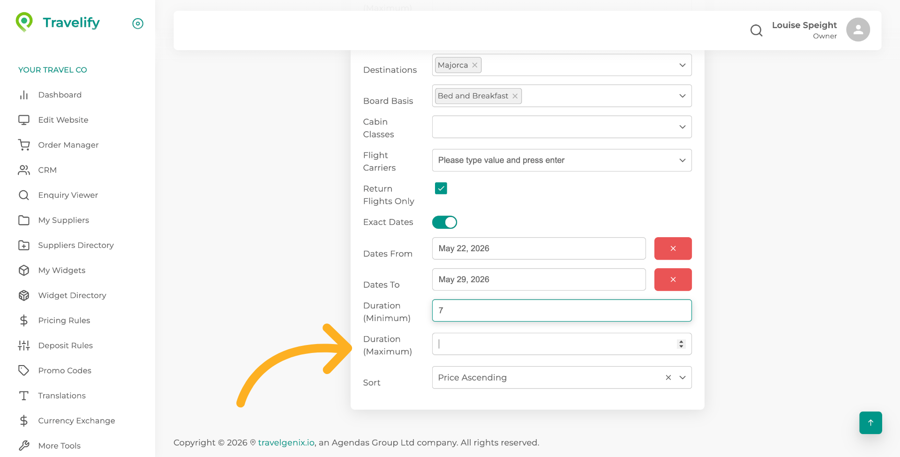
Task: Toggle the sidebar collapse control beside Travelify logo
Action: click(137, 23)
